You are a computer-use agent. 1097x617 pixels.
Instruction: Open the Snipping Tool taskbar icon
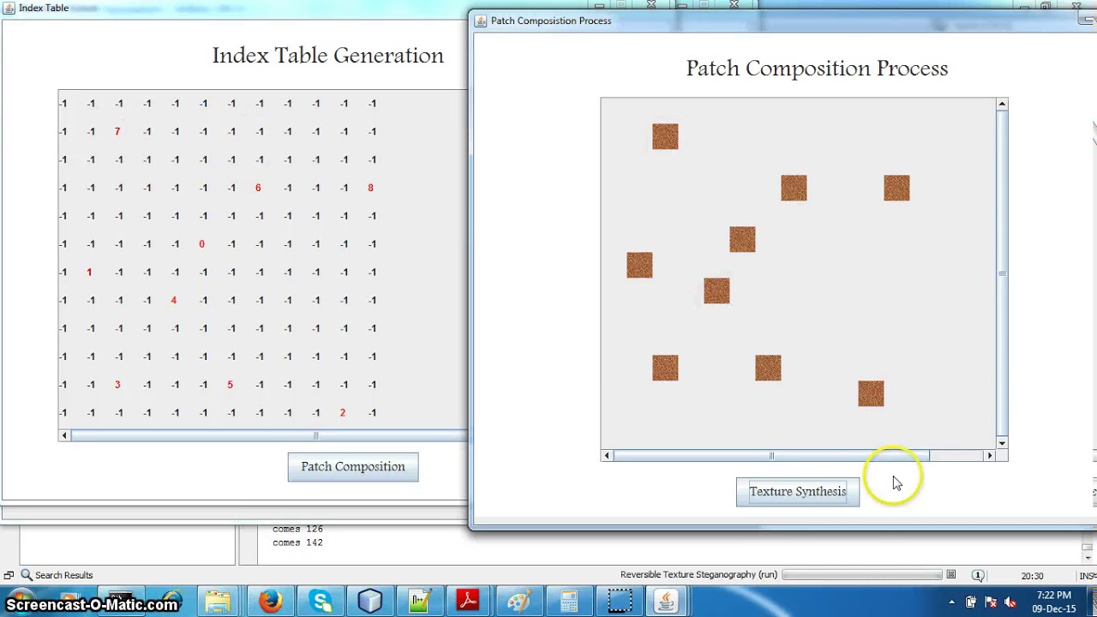[619, 602]
